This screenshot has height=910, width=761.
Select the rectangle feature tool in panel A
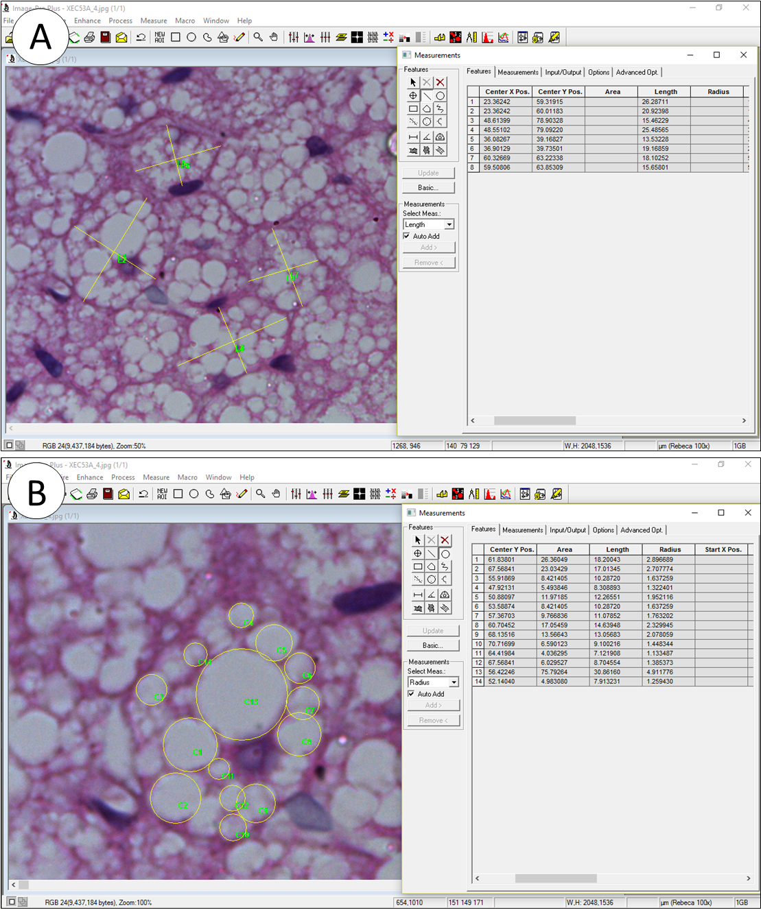point(413,108)
